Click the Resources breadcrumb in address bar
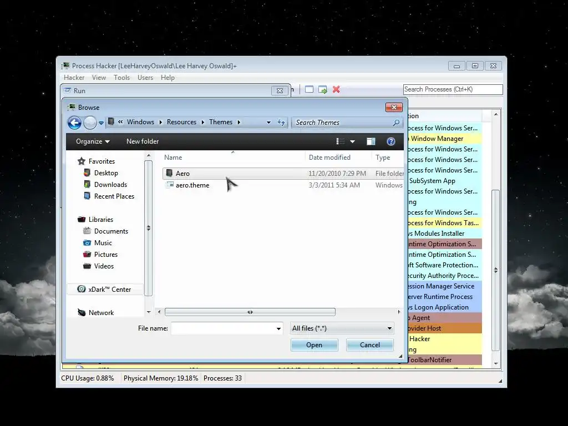This screenshot has height=426, width=568. coord(181,122)
